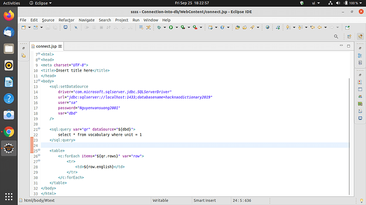
Task: Open the Edit menu
Action: point(34,20)
